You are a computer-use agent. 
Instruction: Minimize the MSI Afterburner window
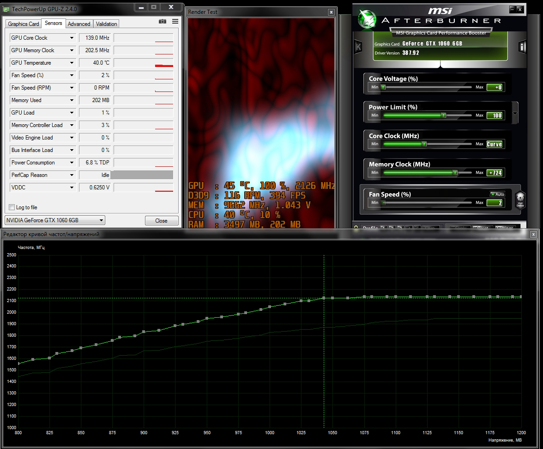(x=512, y=9)
